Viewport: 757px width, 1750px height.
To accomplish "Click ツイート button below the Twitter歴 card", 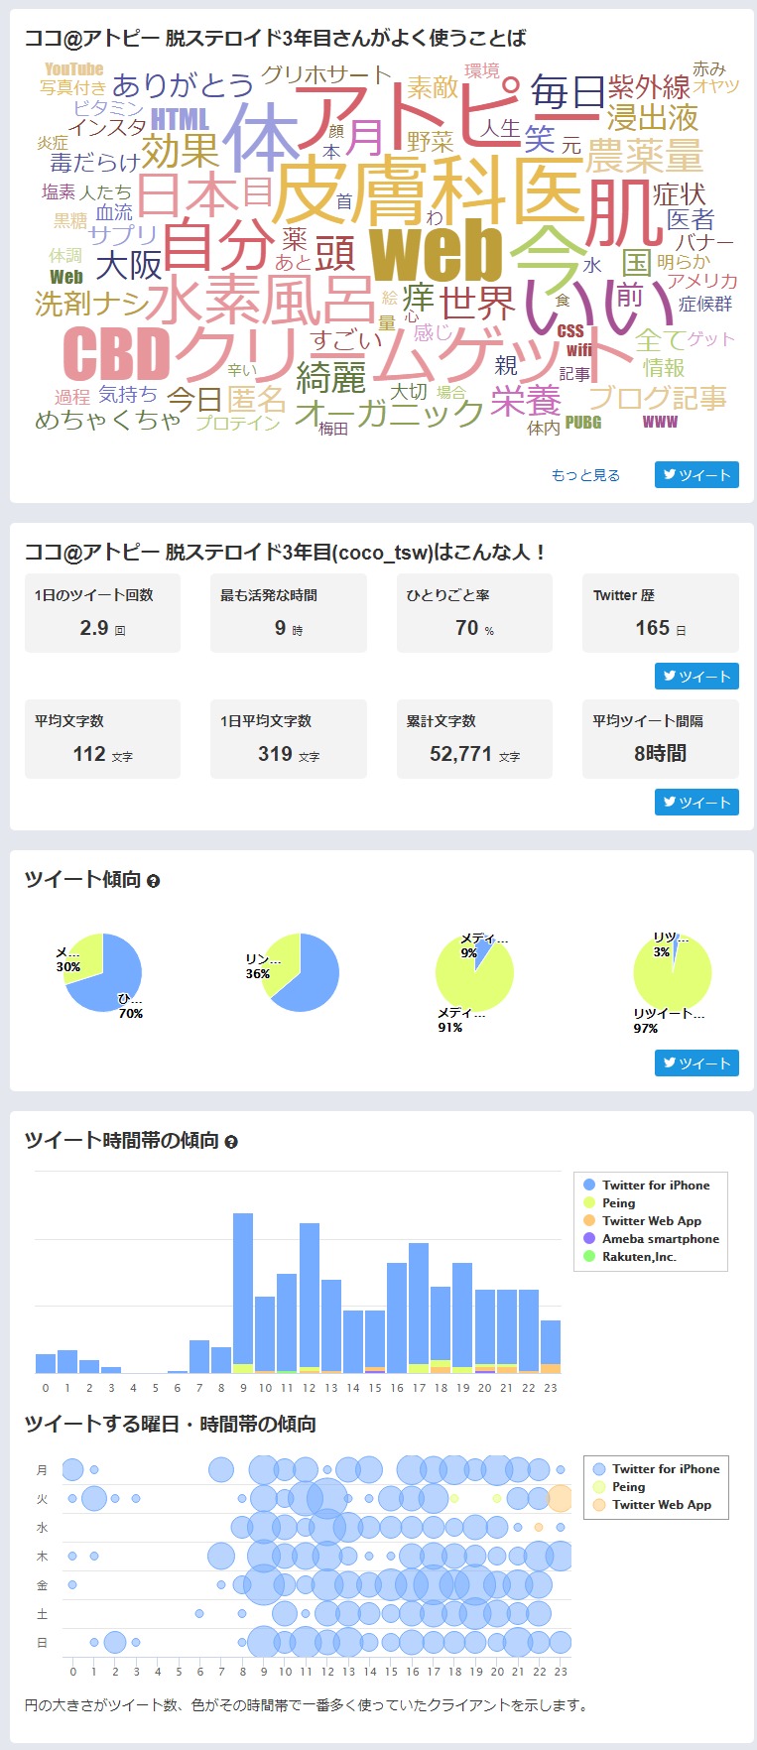I will click(696, 677).
